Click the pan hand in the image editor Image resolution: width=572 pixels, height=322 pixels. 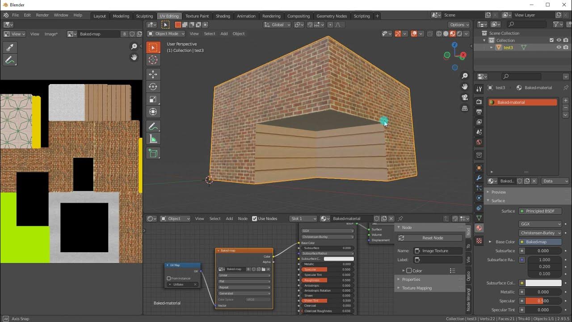(x=134, y=57)
